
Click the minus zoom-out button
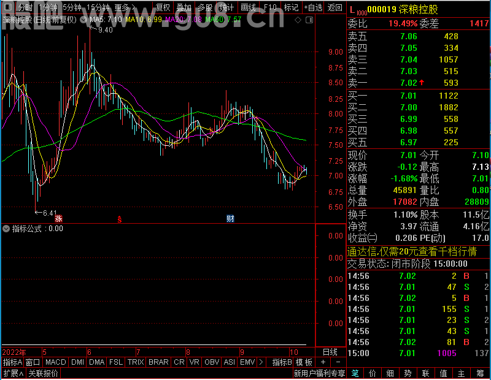tap(338, 362)
